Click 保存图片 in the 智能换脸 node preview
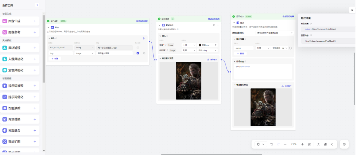This screenshot has height=155, width=356. coord(212,59)
